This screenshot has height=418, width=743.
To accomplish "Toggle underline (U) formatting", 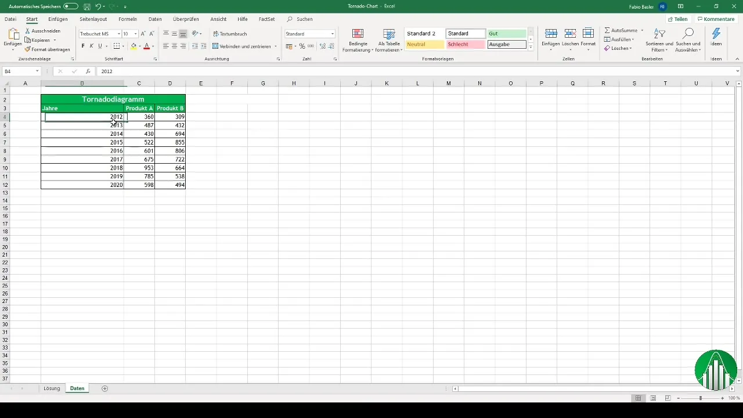I will [100, 46].
